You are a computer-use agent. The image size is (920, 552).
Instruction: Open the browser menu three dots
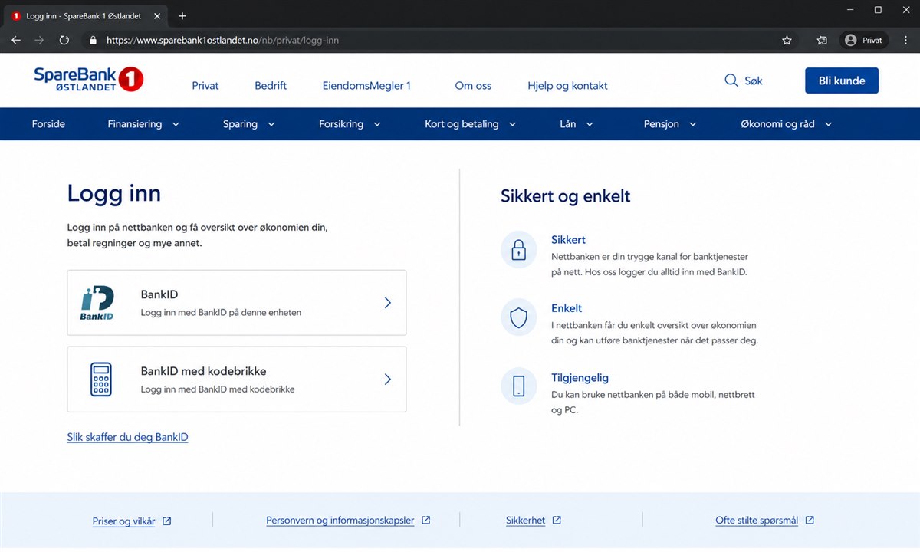click(905, 41)
